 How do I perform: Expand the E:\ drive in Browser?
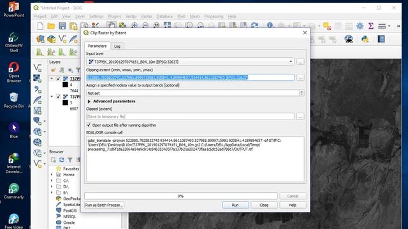(52, 193)
